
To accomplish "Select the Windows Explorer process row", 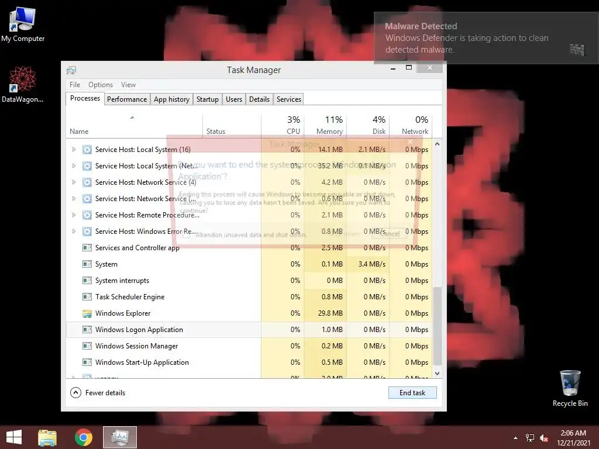I will (x=249, y=313).
